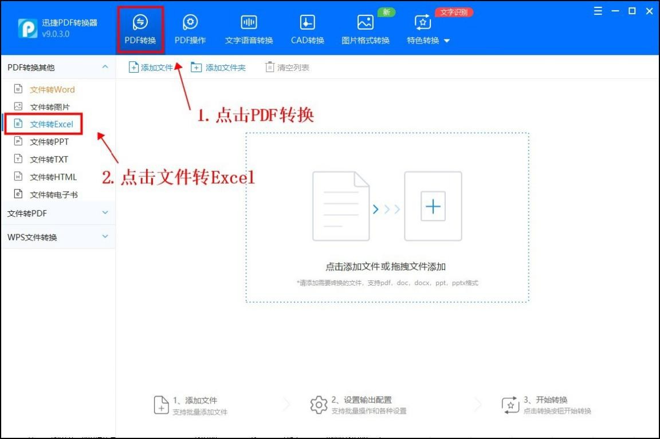Collapse the PDF转换其他 section
Screen dimensions: 660x439
tap(105, 67)
